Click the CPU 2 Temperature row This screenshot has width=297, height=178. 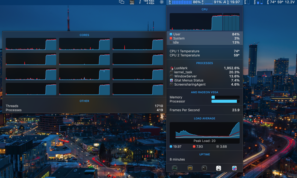tap(205, 55)
